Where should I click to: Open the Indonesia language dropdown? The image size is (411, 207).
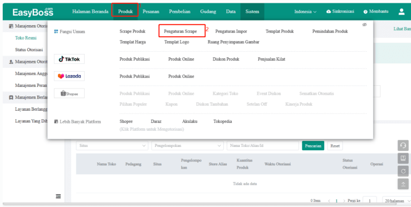click(305, 12)
